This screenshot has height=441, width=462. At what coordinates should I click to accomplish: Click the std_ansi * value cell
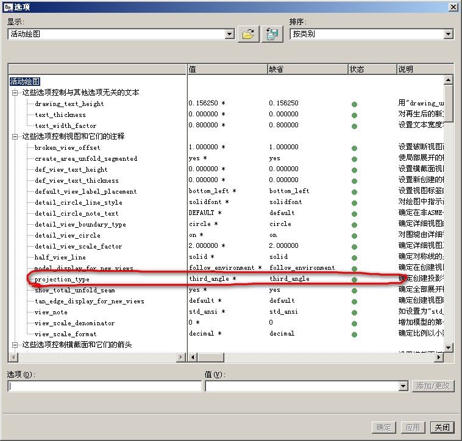coord(207,311)
